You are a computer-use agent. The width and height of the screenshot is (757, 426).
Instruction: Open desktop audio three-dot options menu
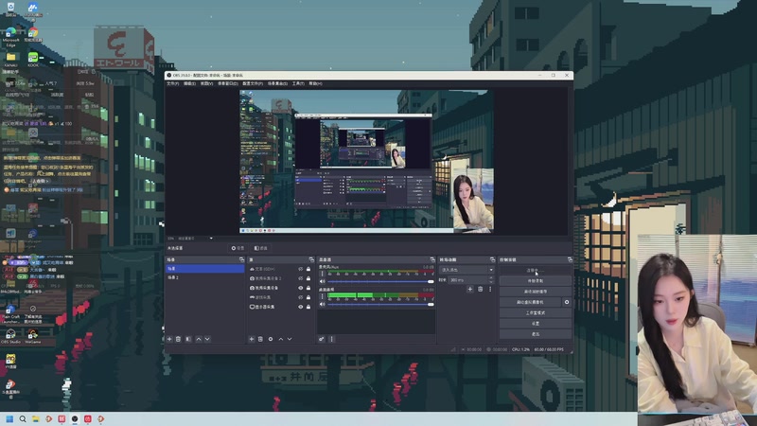click(323, 297)
